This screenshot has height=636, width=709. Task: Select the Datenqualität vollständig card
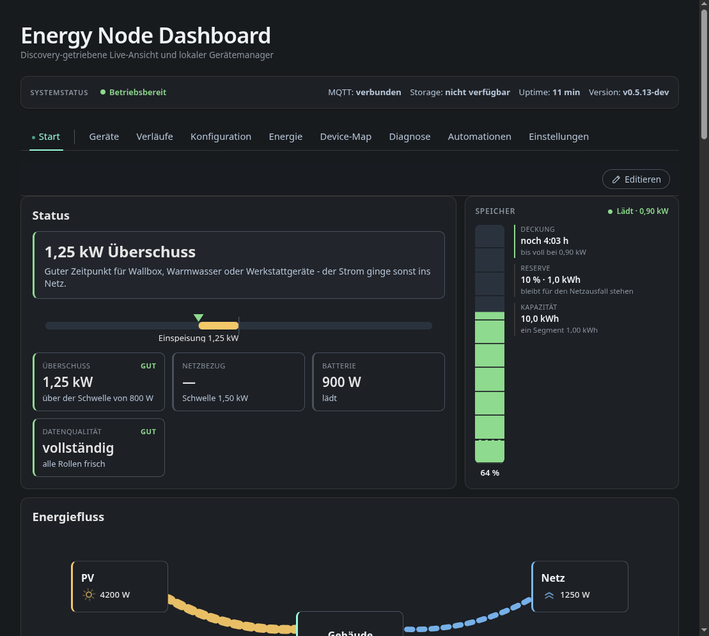pos(98,448)
